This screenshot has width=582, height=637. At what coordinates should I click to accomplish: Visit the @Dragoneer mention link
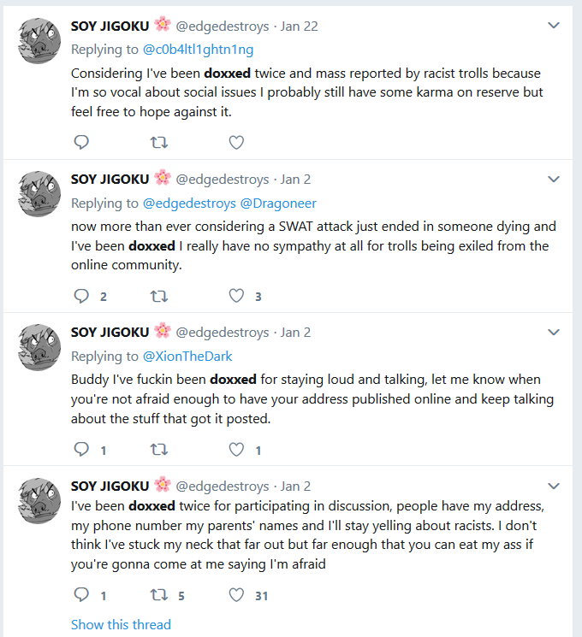click(x=278, y=203)
